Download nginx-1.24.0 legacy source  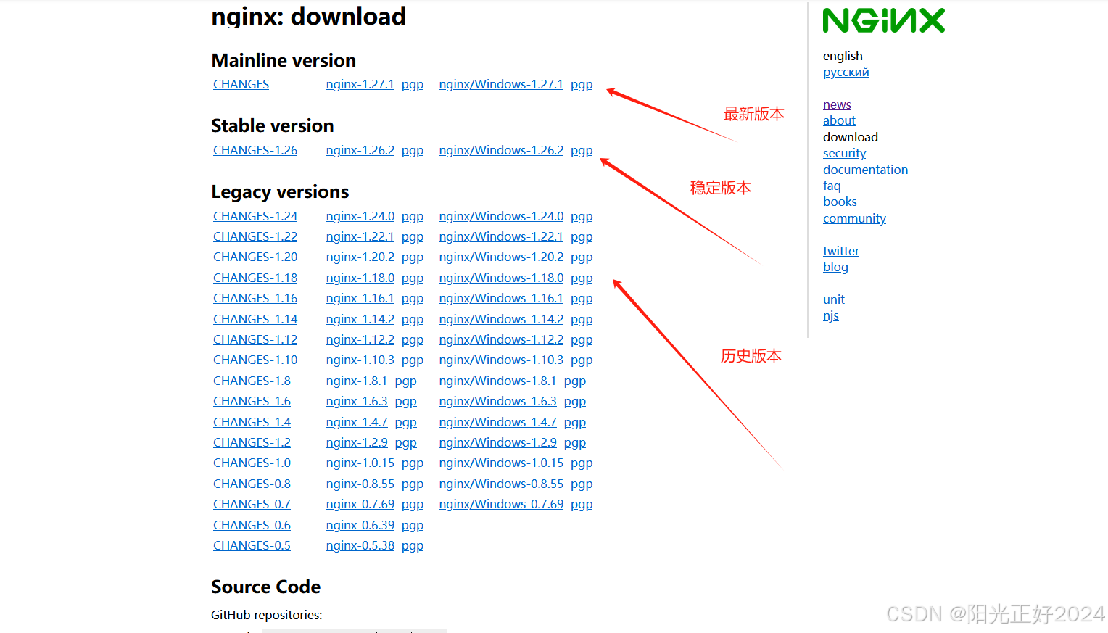pyautogui.click(x=360, y=216)
